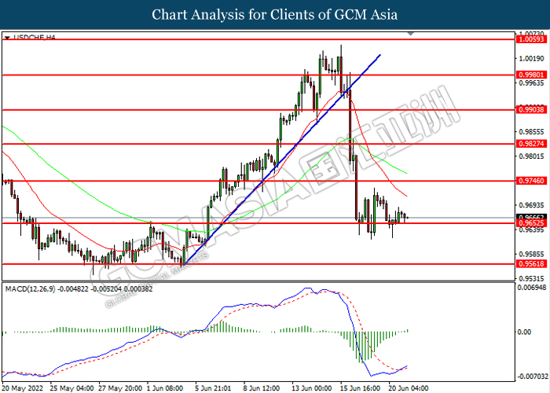Click the current price marker on the price axis

[x=532, y=217]
